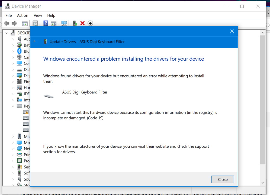270x195 pixels.
Task: Click the keyboard image beside ASUS Digi Keyboard Filter
Action: pos(49,96)
